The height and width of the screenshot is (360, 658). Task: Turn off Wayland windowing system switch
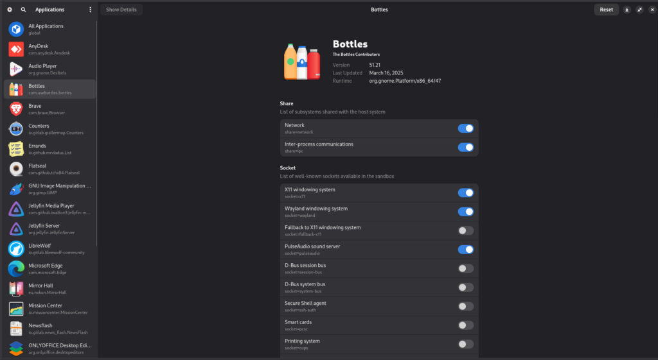pyautogui.click(x=466, y=212)
